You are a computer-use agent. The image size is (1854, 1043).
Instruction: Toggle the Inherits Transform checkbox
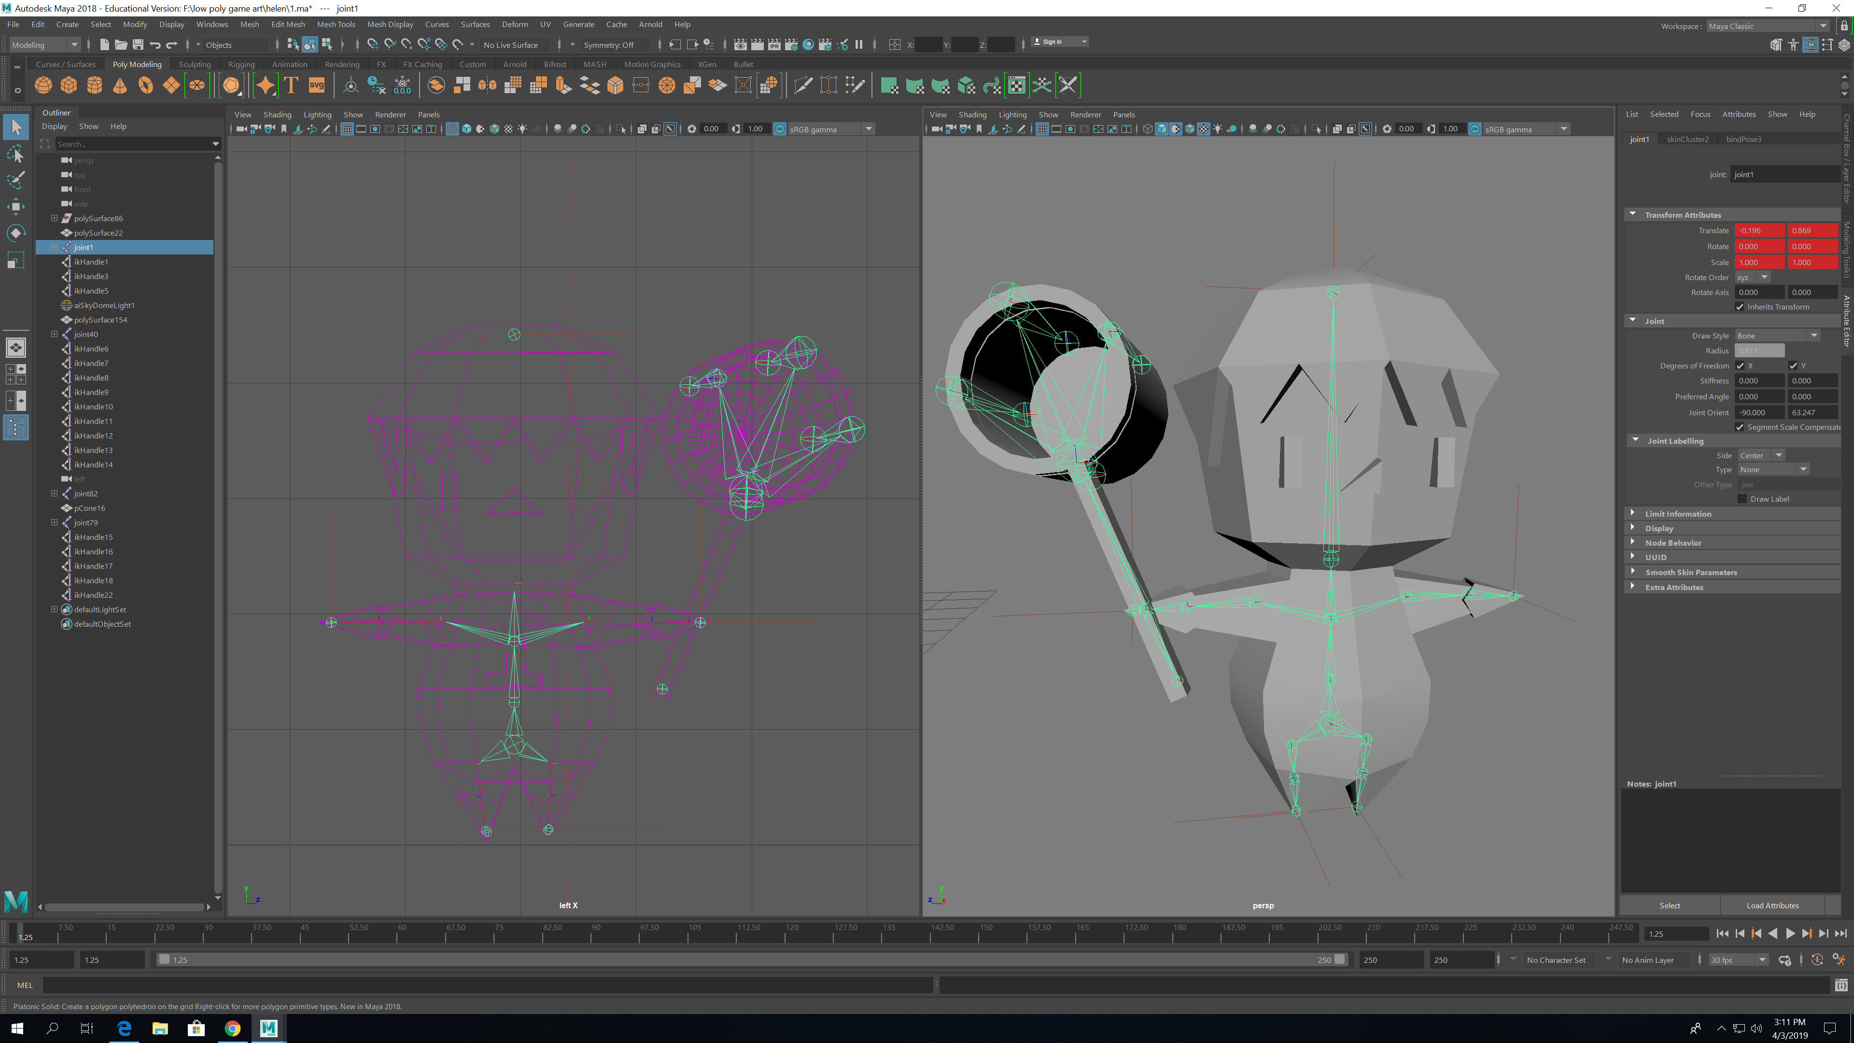1740,307
